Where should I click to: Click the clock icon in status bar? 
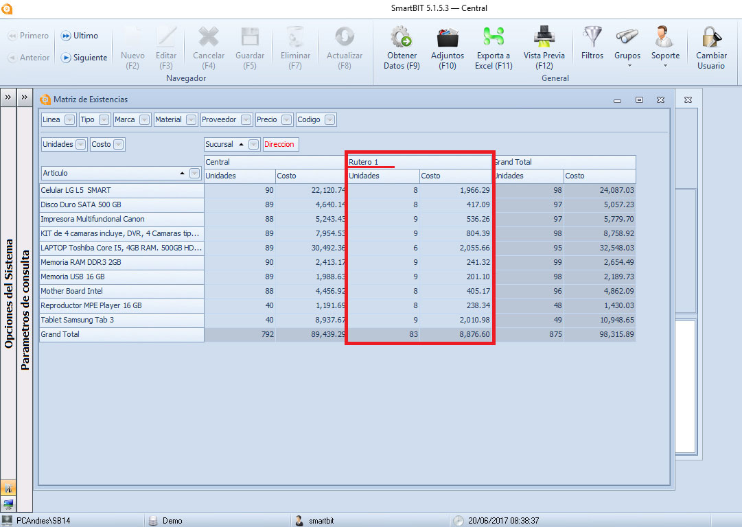(458, 520)
